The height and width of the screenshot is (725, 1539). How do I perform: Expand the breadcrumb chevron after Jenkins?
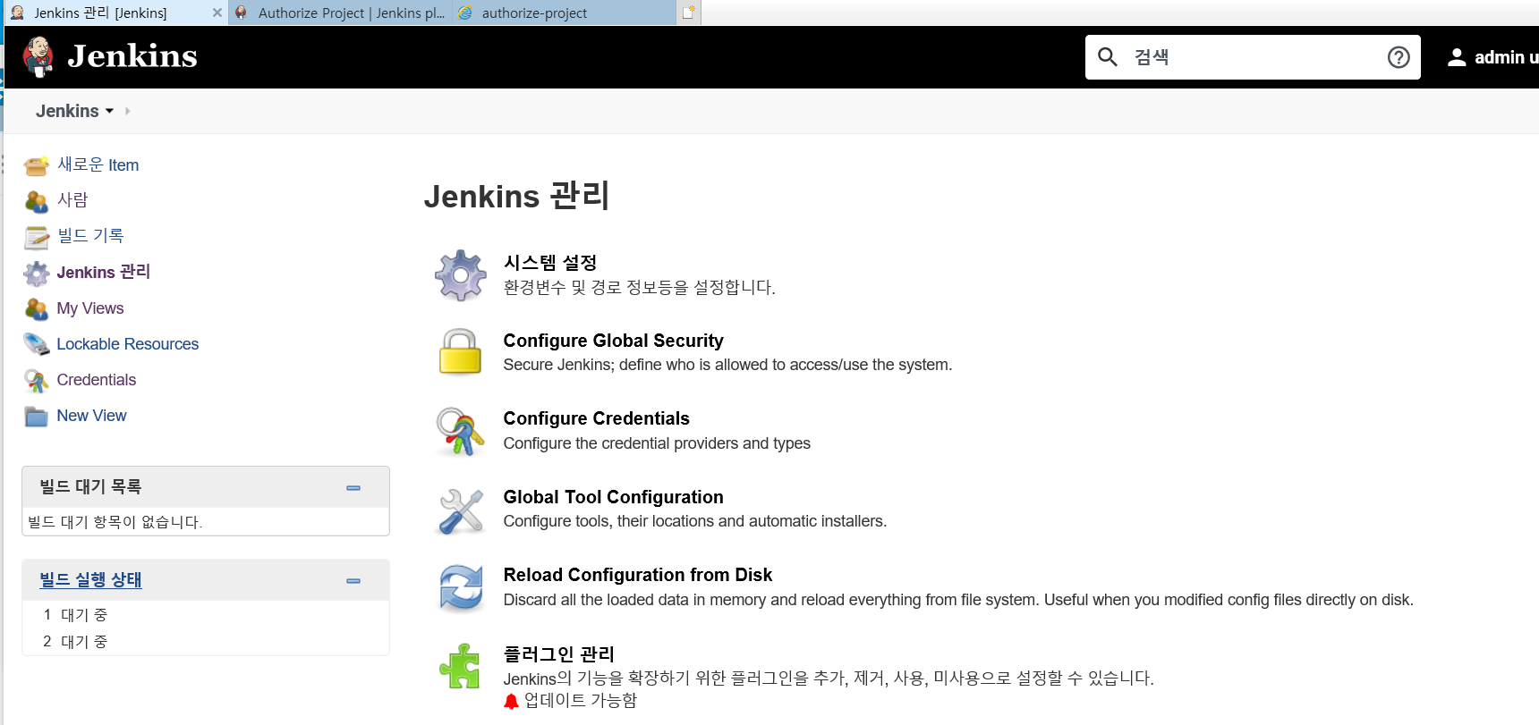click(x=128, y=111)
